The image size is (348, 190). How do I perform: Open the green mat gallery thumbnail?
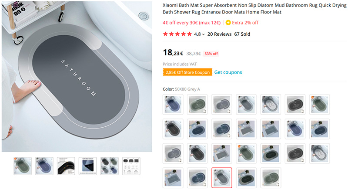tap(23, 166)
